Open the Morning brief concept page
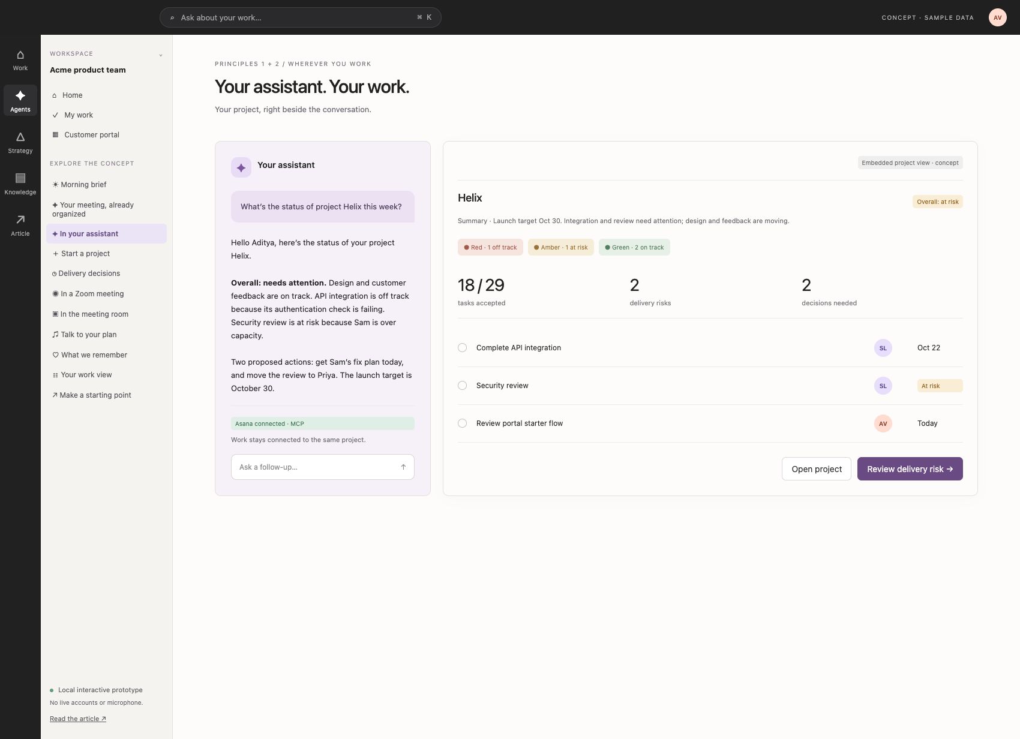Viewport: 1020px width, 739px height. 106,185
